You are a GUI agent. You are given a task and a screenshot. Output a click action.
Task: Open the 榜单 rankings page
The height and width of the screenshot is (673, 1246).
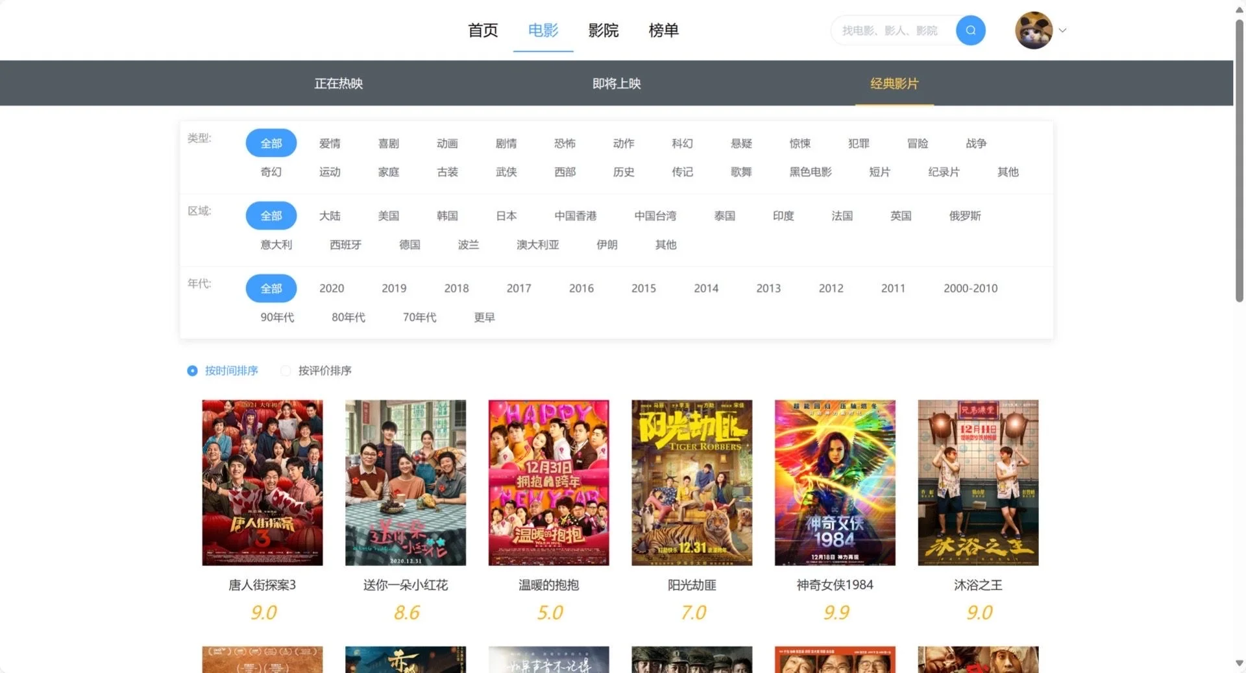coord(663,30)
